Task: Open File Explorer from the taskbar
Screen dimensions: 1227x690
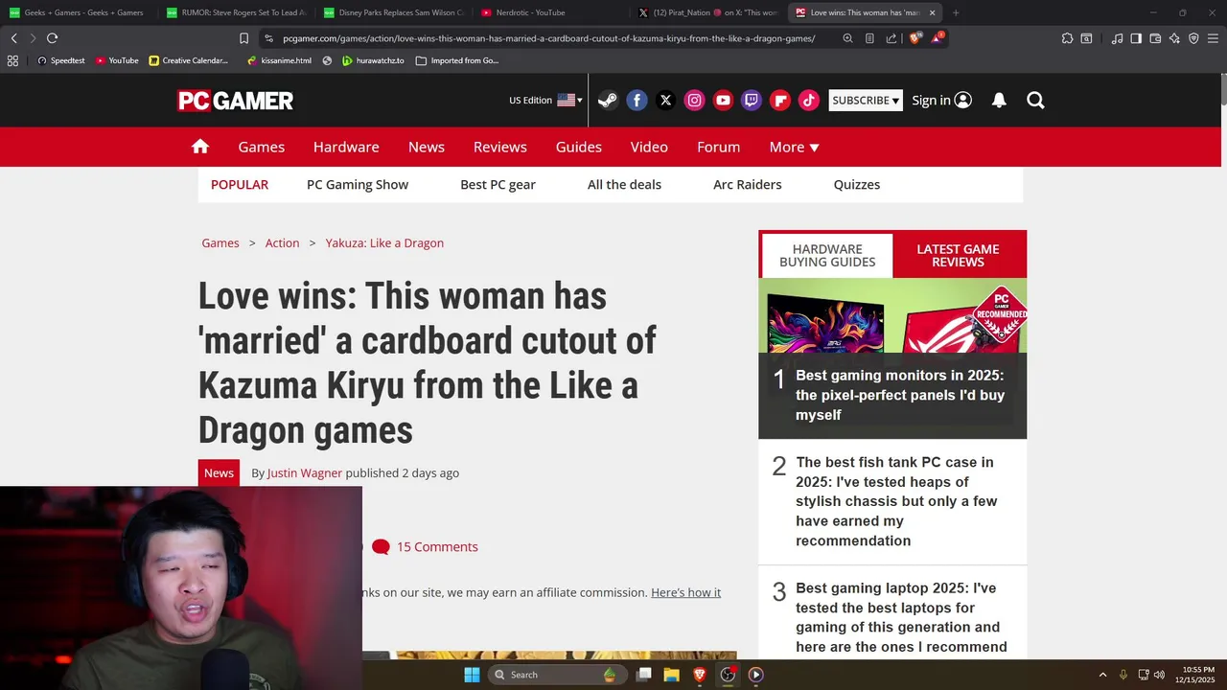Action: [x=672, y=675]
